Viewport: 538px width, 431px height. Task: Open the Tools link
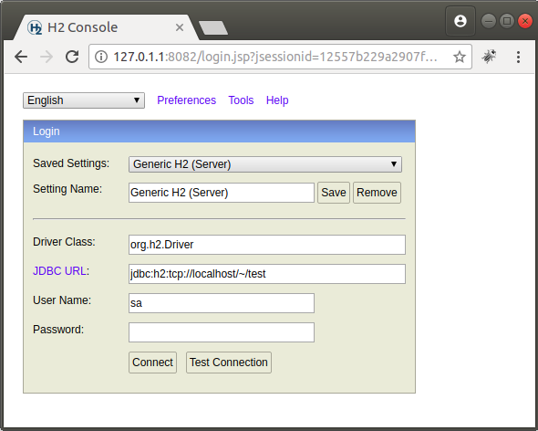click(241, 100)
